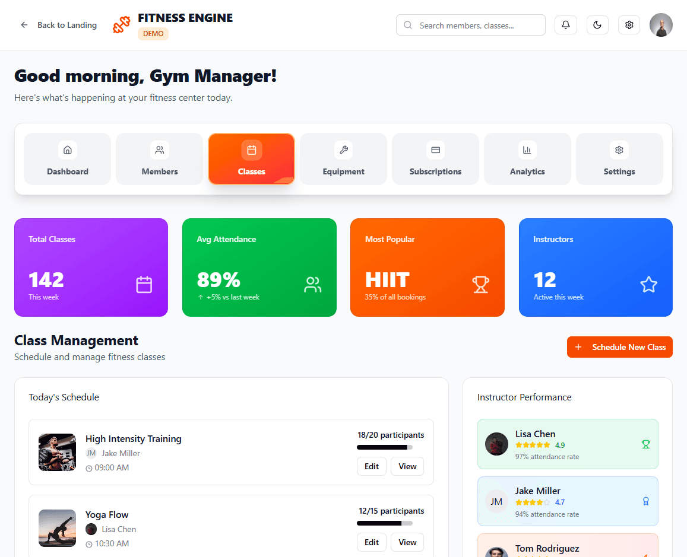The height and width of the screenshot is (557, 687).
Task: Click Lisa Chen's avatar in Instructor Performance
Action: coord(496,444)
